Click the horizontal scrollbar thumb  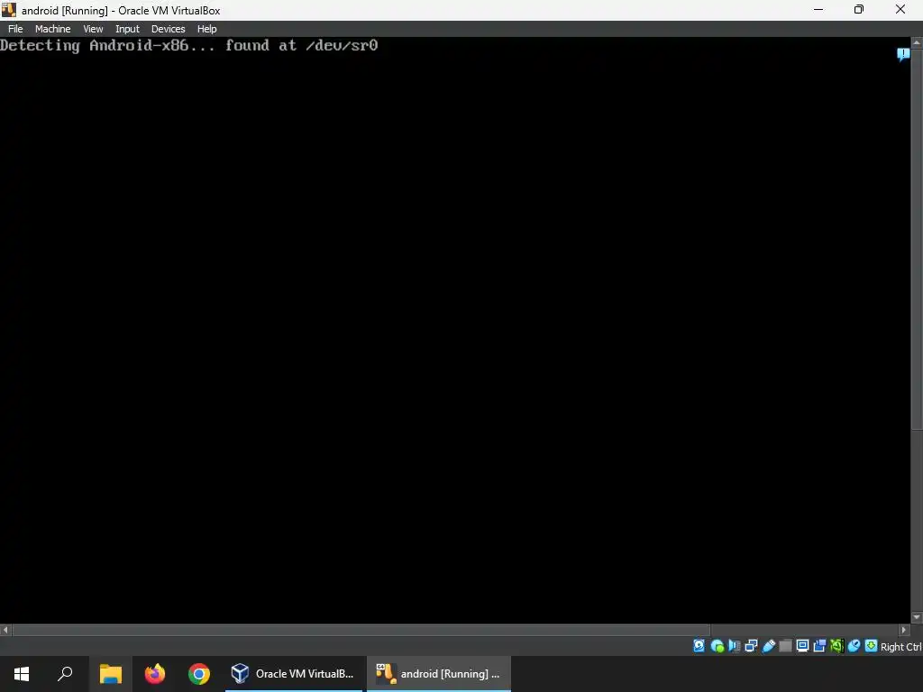click(361, 630)
